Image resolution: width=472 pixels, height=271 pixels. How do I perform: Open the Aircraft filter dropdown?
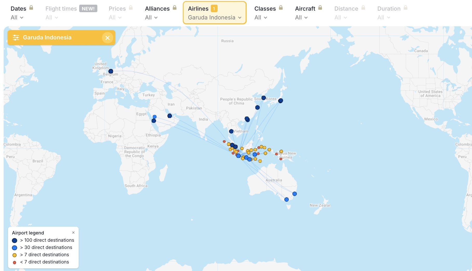301,18
